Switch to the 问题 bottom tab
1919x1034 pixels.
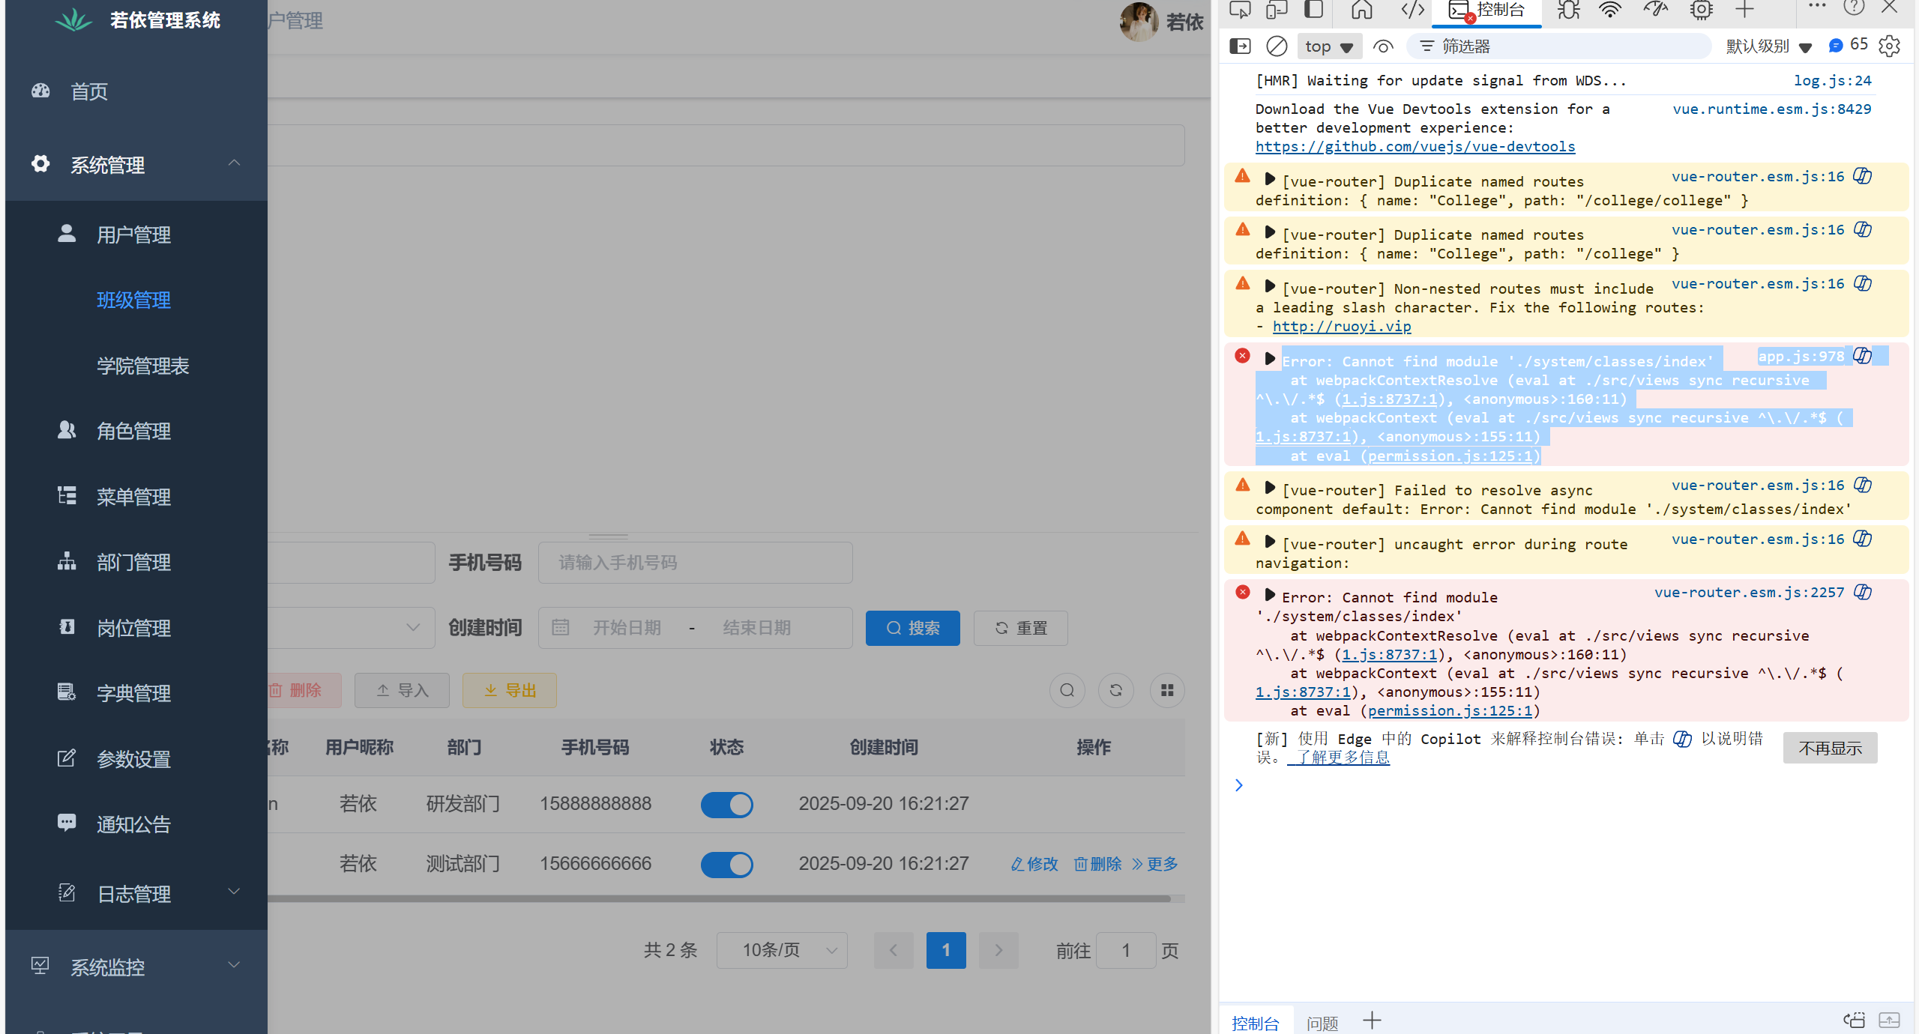click(x=1322, y=1023)
